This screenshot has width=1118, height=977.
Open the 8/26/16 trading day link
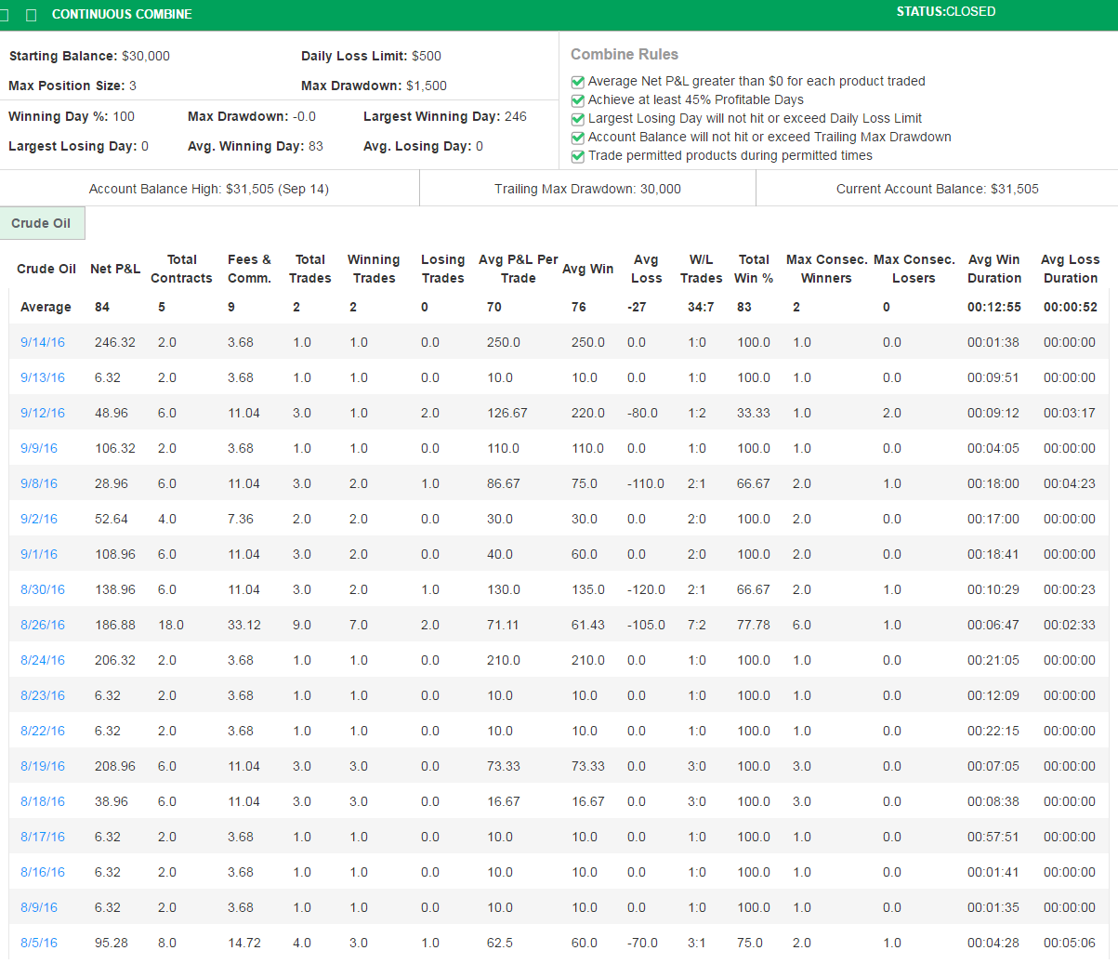(x=43, y=625)
